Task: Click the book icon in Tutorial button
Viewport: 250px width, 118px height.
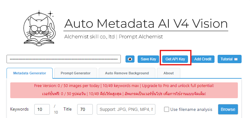Action: [x=236, y=59]
